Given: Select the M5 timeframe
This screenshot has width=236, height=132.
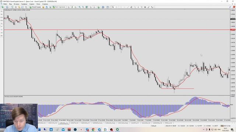Looking at the screenshot, I should pyautogui.click(x=1, y=14).
